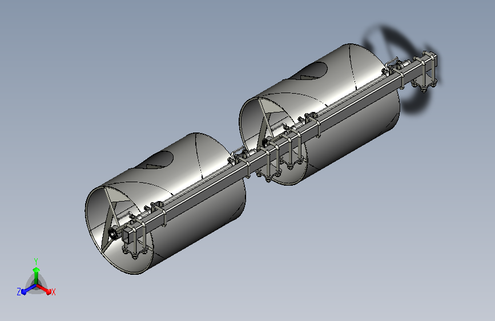495x321 pixels.
Task: Select the black bearing at the front drum end
Action: coord(112,234)
